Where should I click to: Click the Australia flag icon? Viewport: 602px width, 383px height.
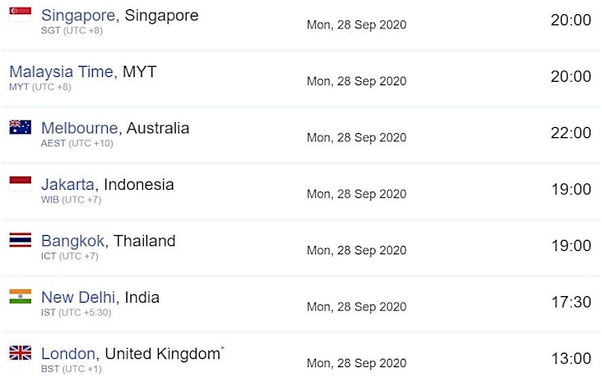coord(20,127)
